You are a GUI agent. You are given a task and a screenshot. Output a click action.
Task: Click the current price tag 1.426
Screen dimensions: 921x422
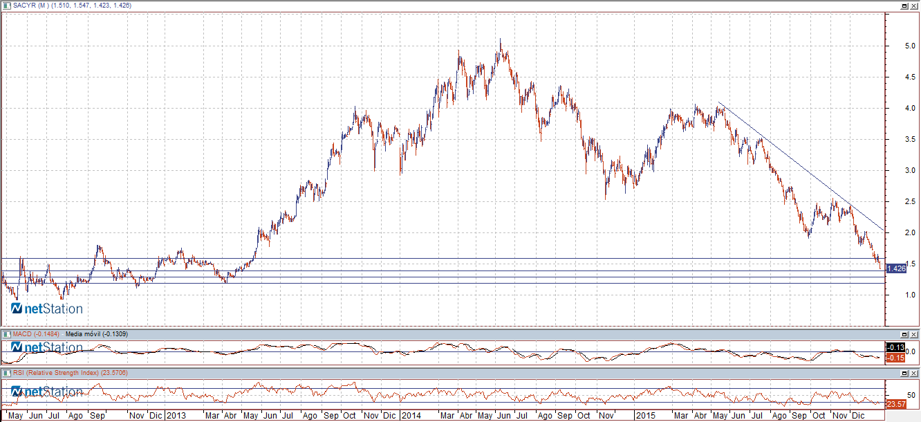pyautogui.click(x=895, y=268)
